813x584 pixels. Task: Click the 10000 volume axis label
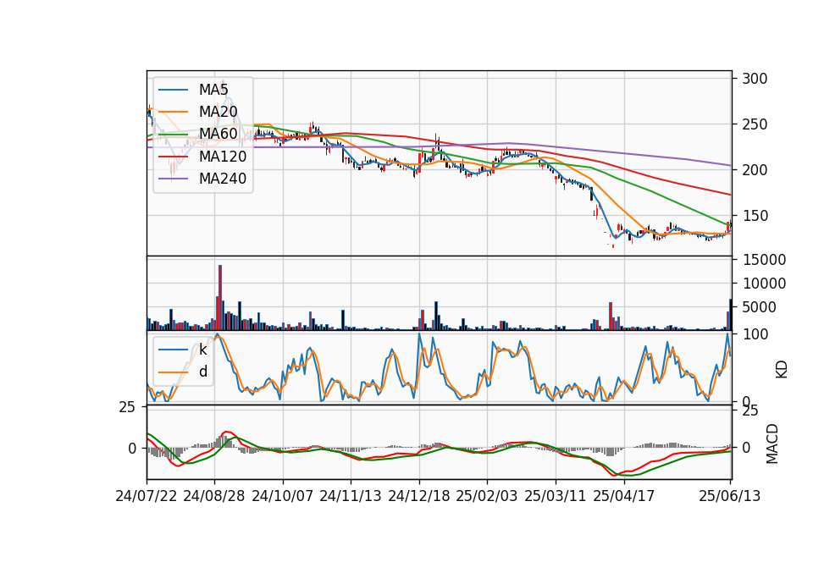pyautogui.click(x=764, y=284)
